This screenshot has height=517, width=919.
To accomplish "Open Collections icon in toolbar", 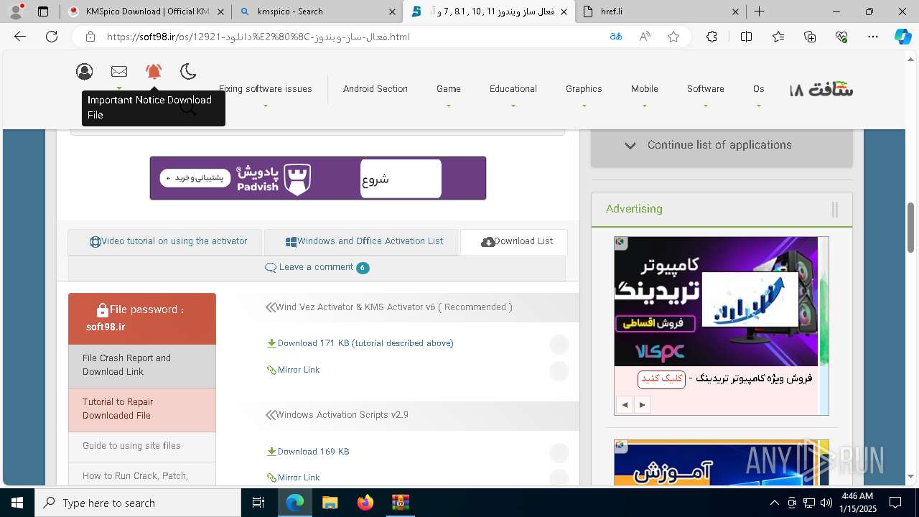I will 810,37.
